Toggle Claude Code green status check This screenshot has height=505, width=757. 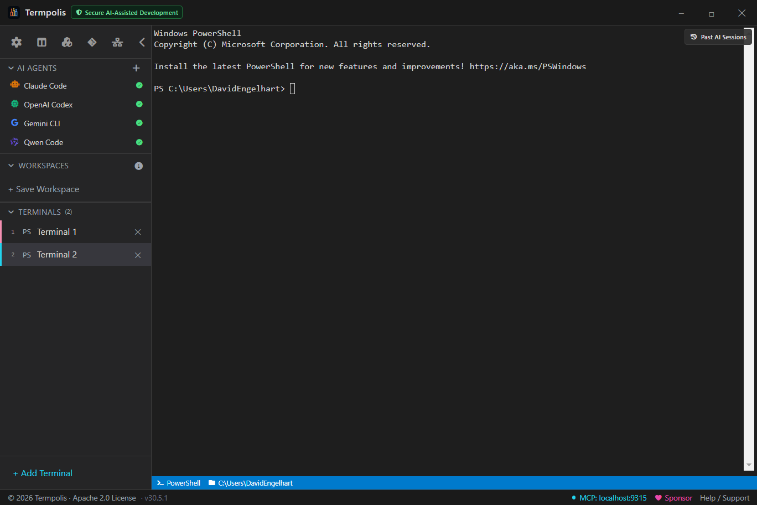pos(139,85)
